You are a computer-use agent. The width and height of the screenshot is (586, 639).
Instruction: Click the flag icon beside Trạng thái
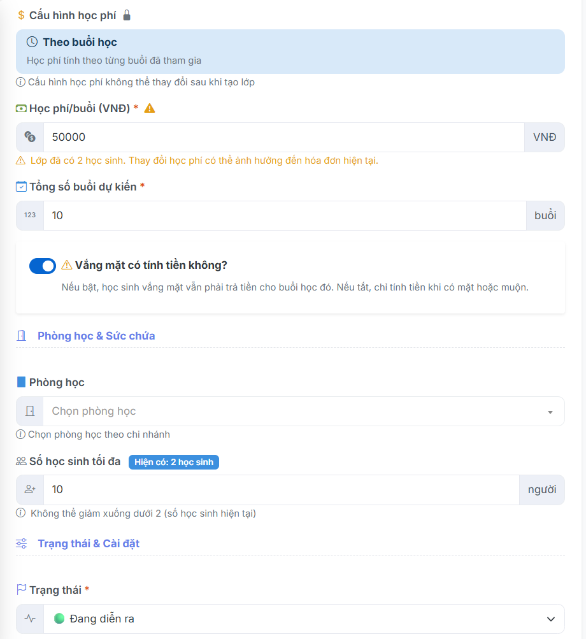click(x=22, y=590)
